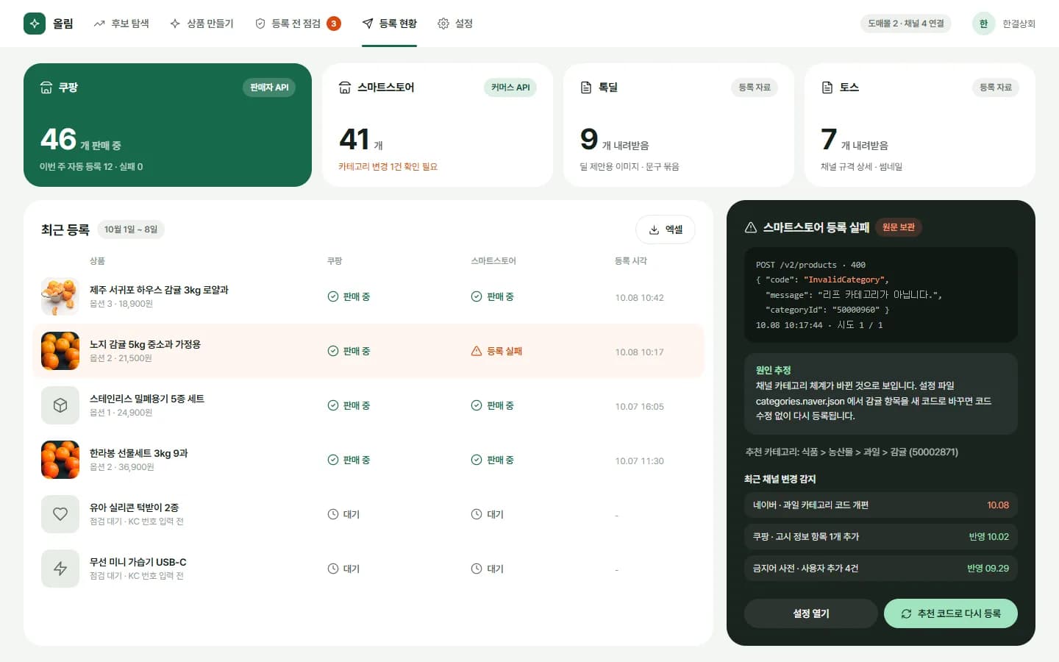This screenshot has width=1059, height=662.
Task: Open the 금지어 사전 · 사용자 추가 4건 entry
Action: coord(881,569)
